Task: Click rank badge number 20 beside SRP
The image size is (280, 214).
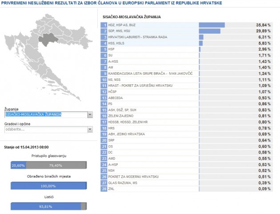Action: [104, 139]
